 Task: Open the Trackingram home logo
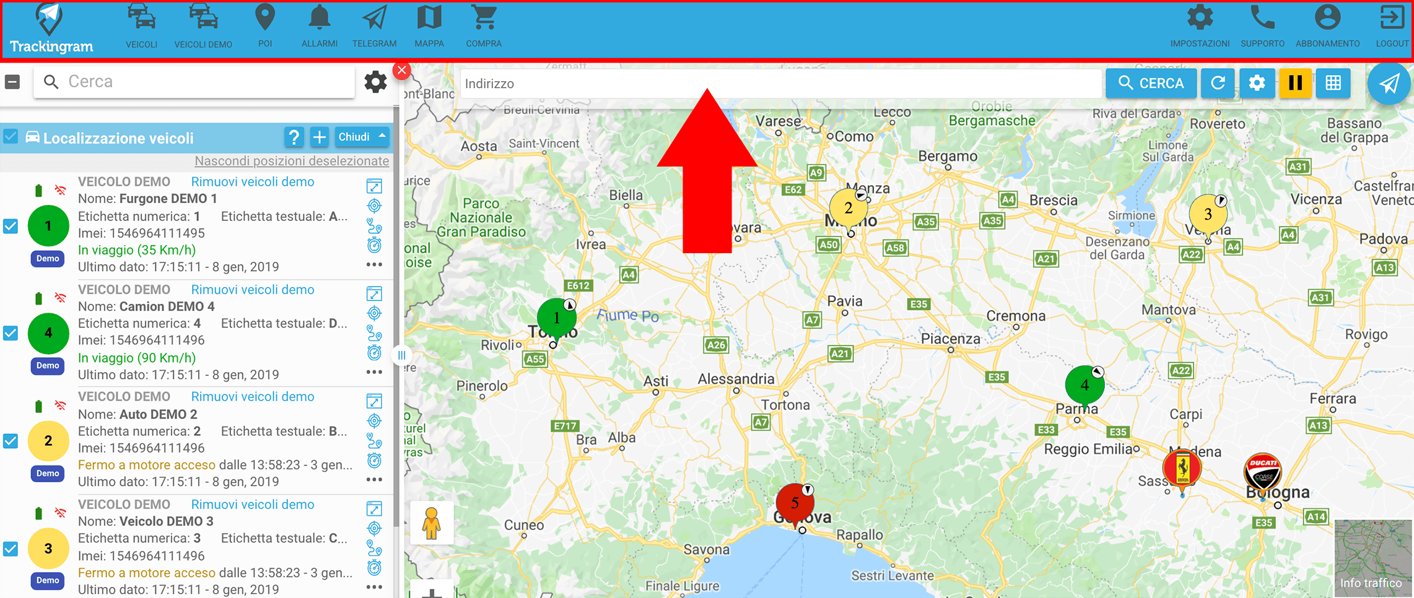click(51, 29)
